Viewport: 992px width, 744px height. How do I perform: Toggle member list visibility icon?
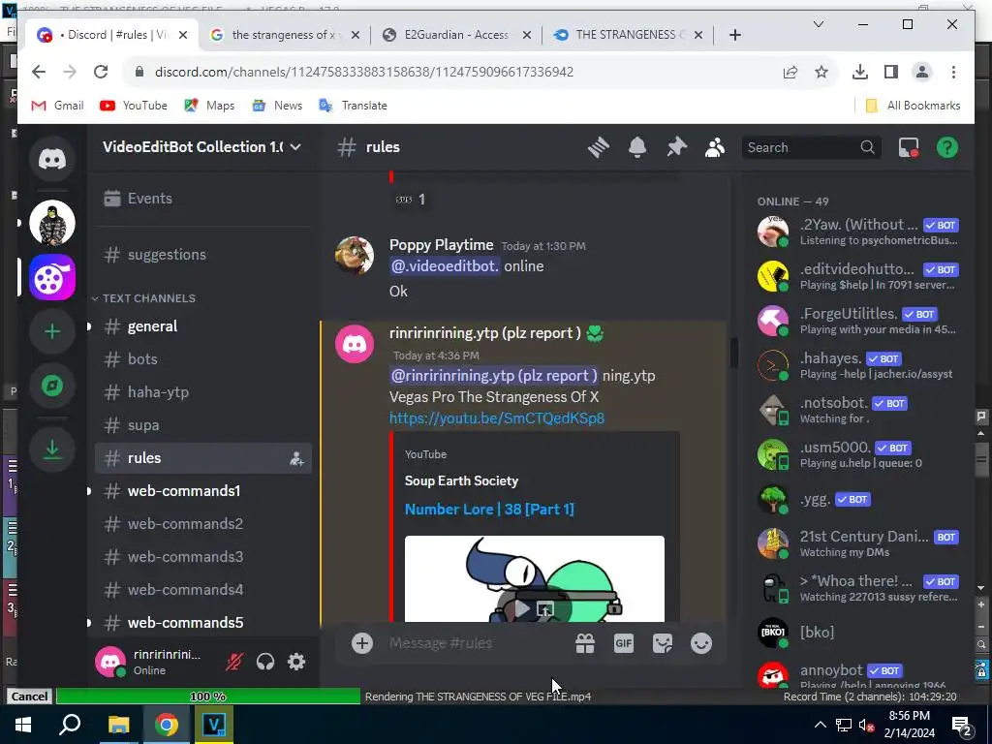[x=715, y=147]
